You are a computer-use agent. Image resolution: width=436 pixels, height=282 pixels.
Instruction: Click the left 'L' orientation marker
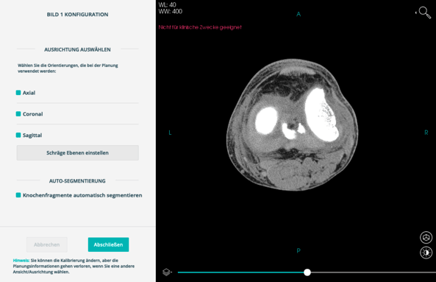(170, 133)
